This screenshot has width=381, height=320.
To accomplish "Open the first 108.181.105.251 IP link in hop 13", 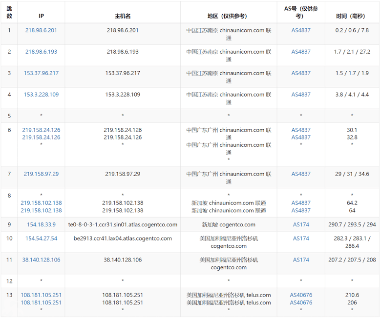I will point(41,295).
